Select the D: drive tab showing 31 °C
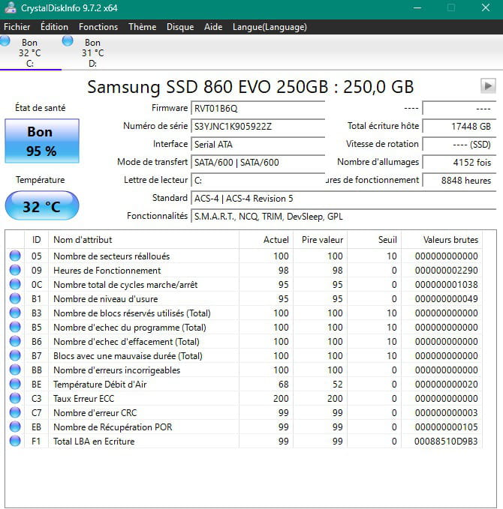503x509 pixels. pos(92,52)
